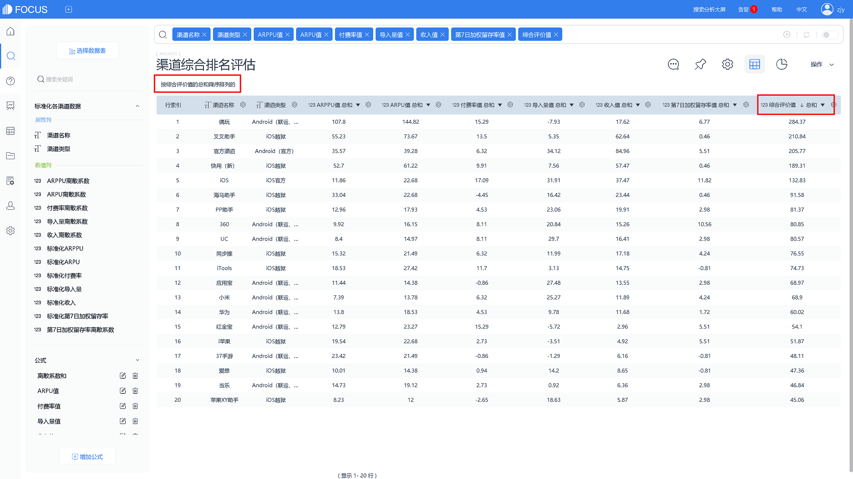The height and width of the screenshot is (479, 853).
Task: Remove the 第7日加权留存率值 search tag
Action: (x=510, y=35)
